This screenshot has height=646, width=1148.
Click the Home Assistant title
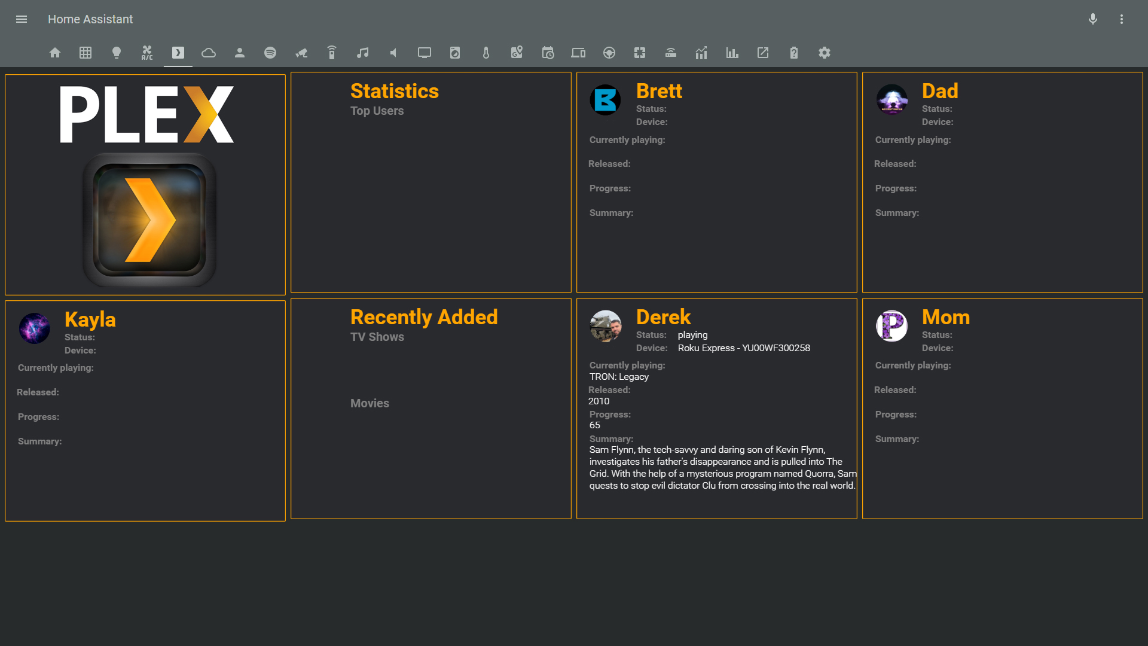(90, 19)
